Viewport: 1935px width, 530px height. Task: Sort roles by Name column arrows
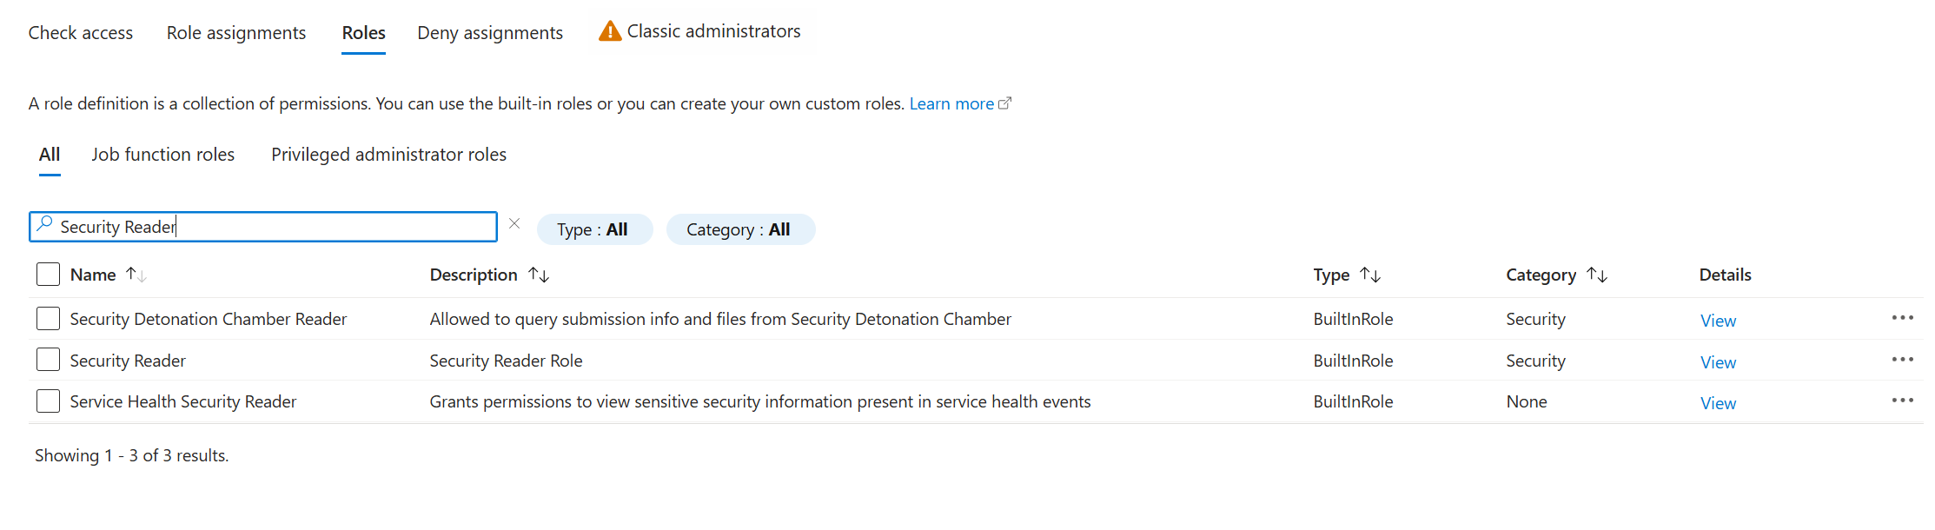pos(136,275)
